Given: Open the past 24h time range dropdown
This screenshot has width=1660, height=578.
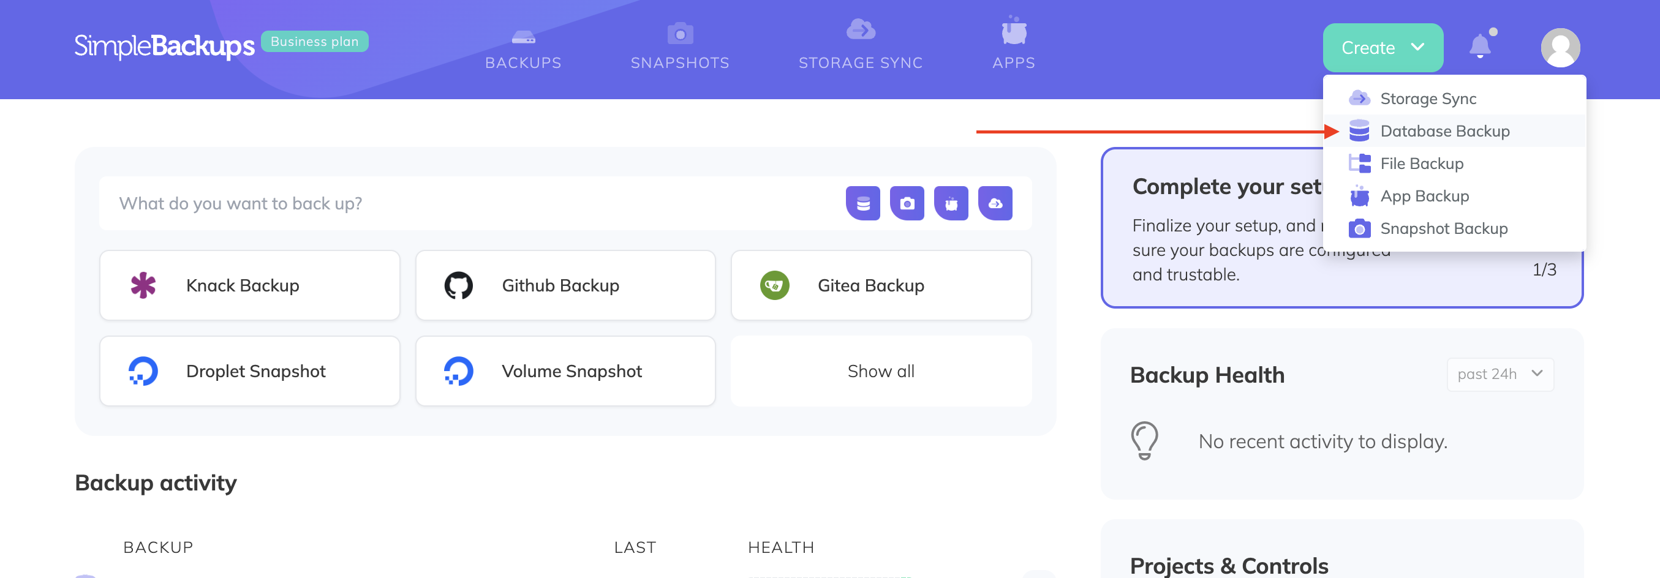Looking at the screenshot, I should coord(1500,374).
